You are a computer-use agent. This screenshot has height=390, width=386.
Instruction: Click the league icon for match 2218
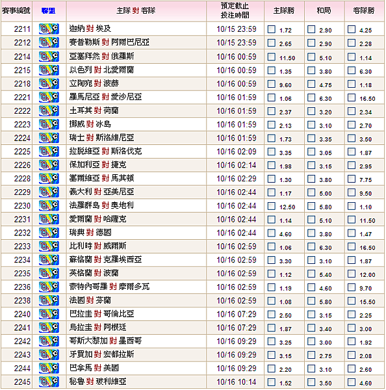click(x=49, y=84)
